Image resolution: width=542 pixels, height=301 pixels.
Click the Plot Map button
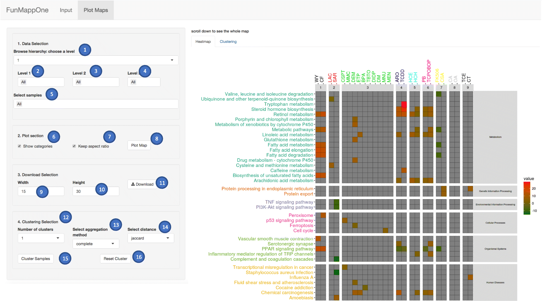point(139,145)
